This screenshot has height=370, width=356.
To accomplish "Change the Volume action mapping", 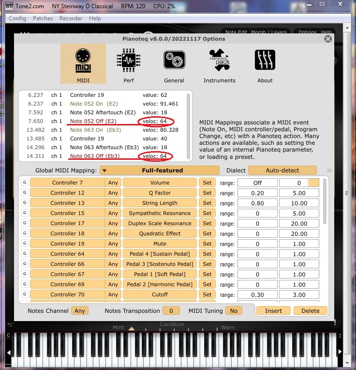I will coord(160,183).
